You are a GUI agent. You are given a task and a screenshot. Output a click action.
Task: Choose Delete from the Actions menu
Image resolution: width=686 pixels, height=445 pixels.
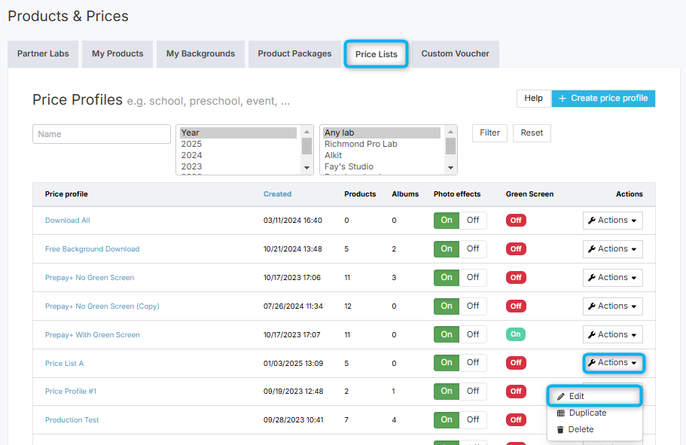[595, 429]
